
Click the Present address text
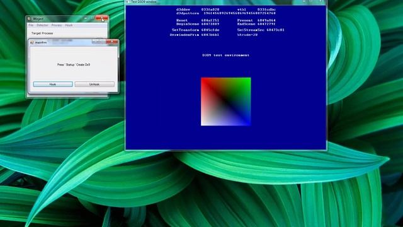256,20
